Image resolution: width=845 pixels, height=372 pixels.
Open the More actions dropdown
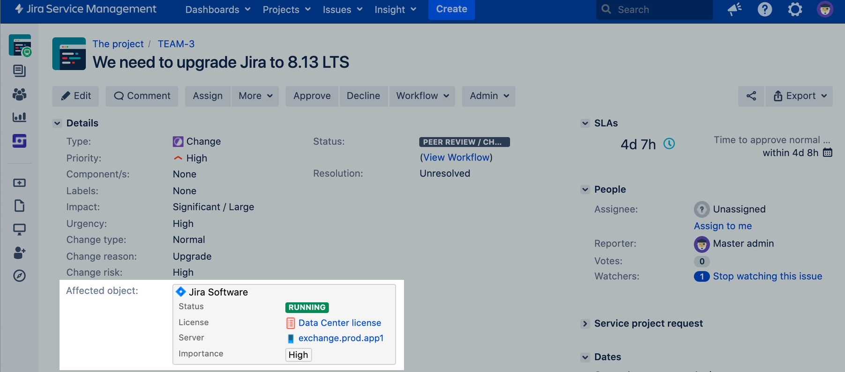tap(255, 96)
